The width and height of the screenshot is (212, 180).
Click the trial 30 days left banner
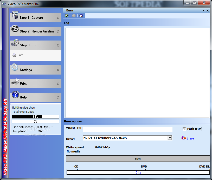pos(5,137)
